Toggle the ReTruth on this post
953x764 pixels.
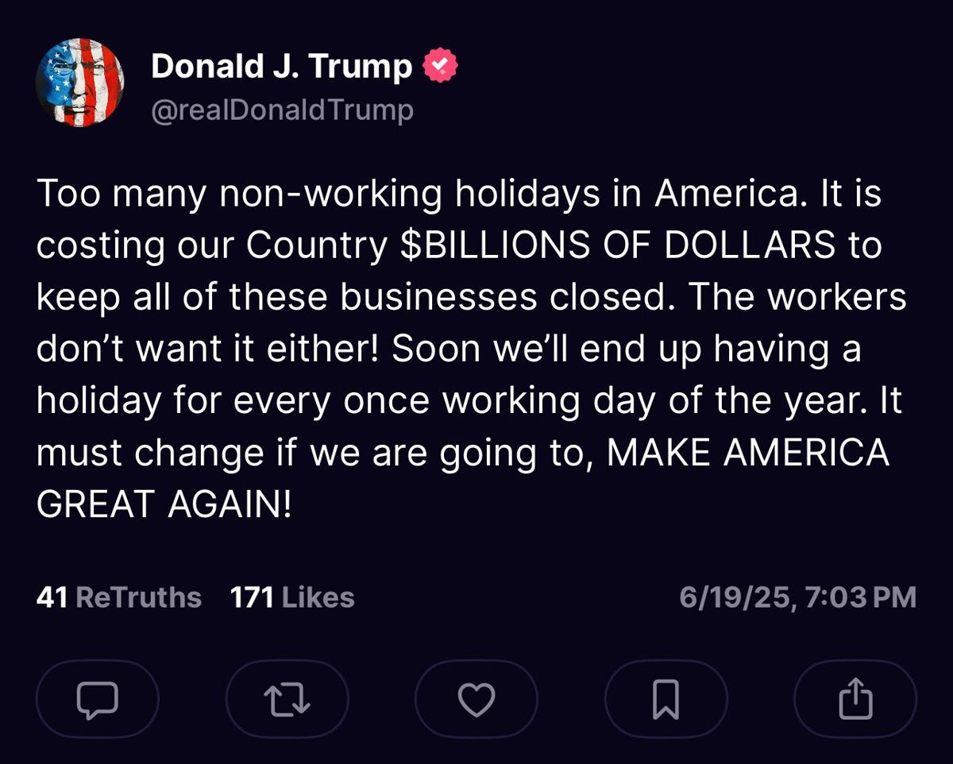(287, 699)
